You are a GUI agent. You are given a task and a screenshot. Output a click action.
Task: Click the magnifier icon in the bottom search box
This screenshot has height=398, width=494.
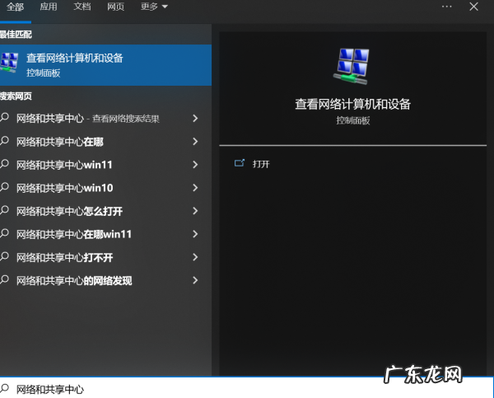[x=5, y=389]
